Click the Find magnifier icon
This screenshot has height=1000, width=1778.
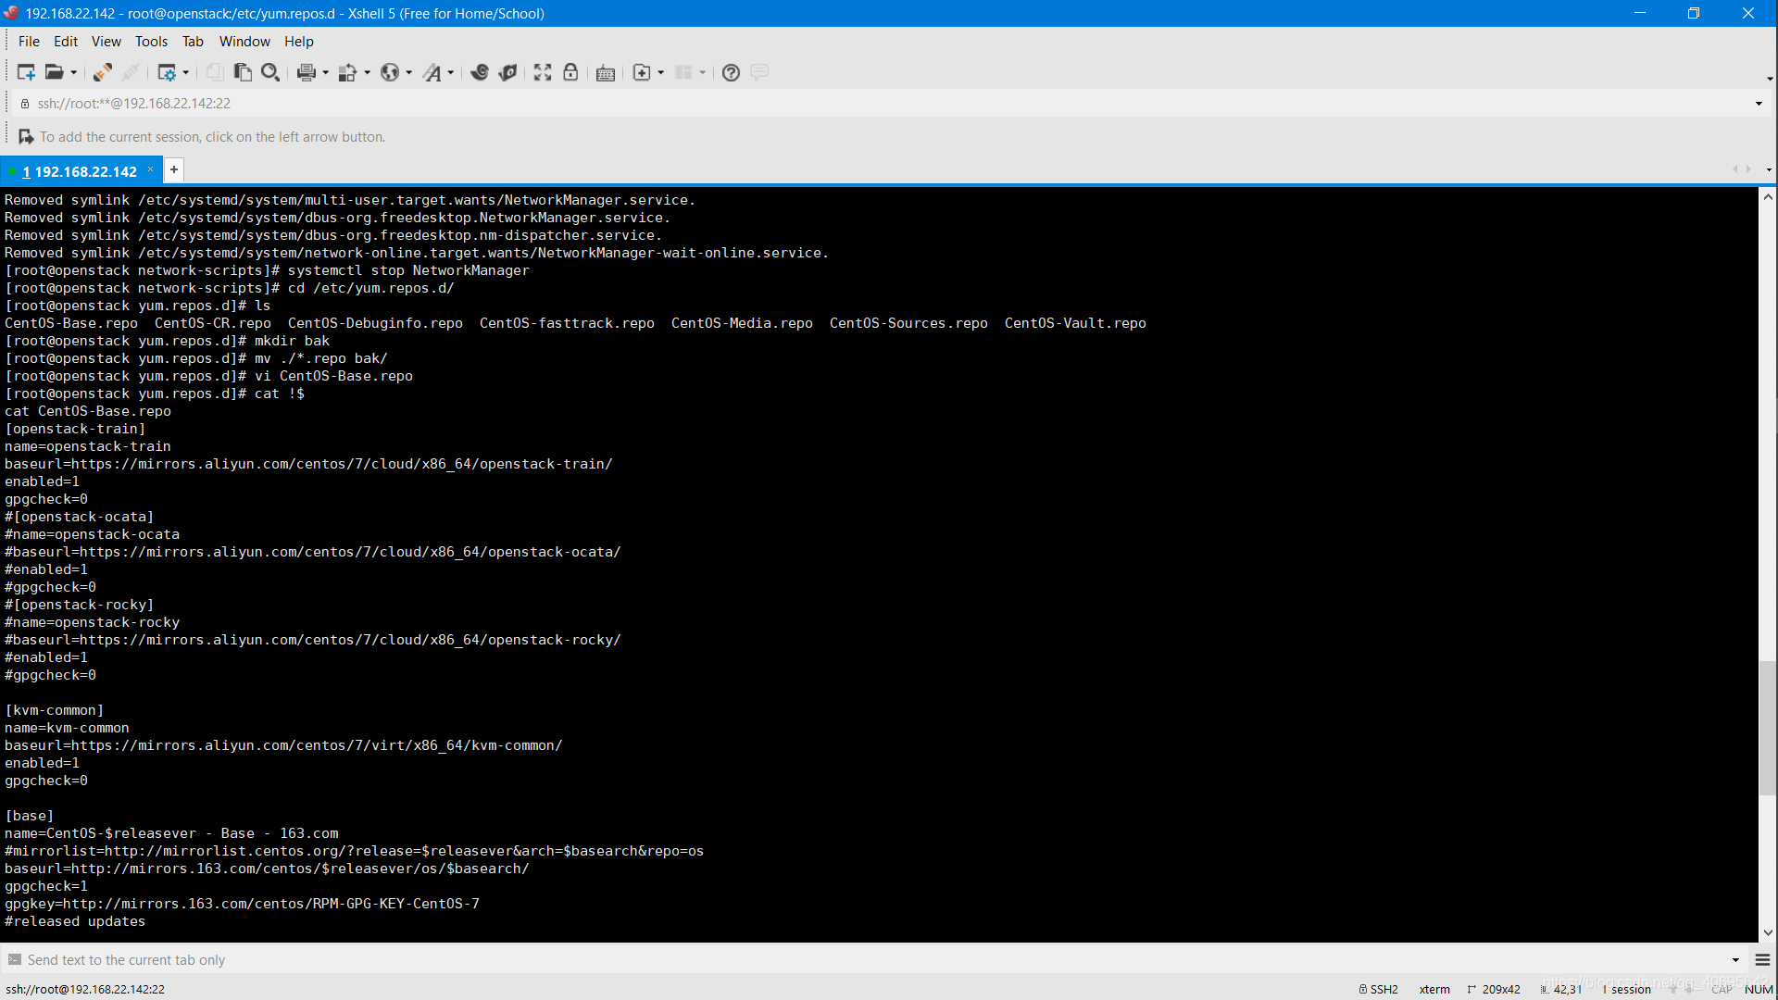[x=270, y=72]
